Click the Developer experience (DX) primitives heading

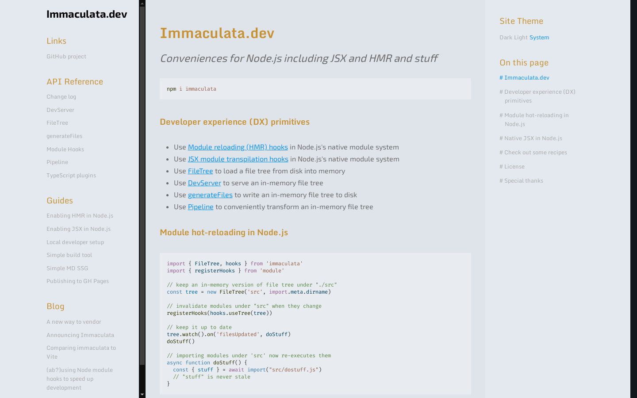[235, 122]
